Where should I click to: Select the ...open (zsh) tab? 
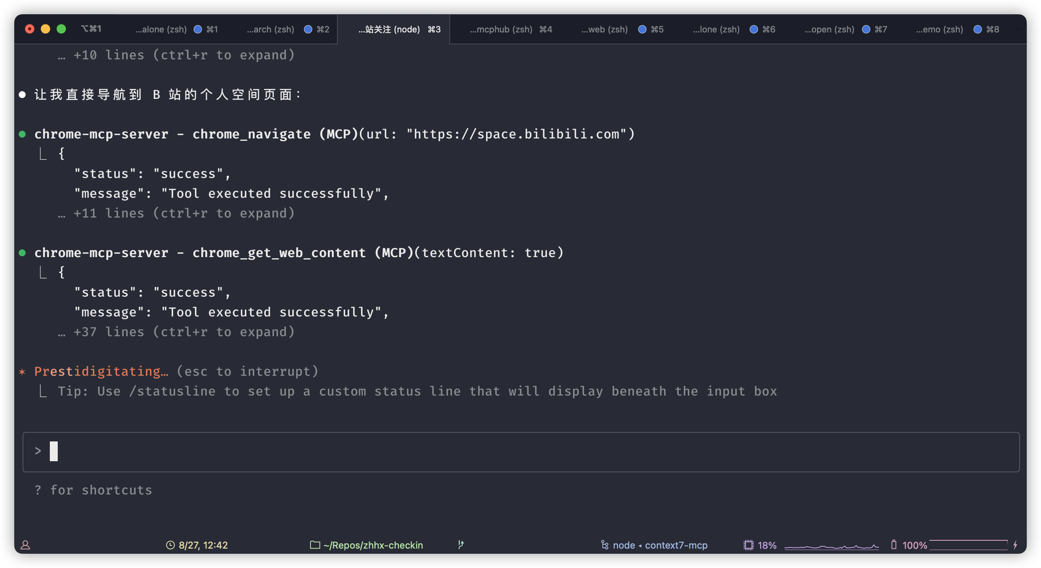click(x=829, y=29)
